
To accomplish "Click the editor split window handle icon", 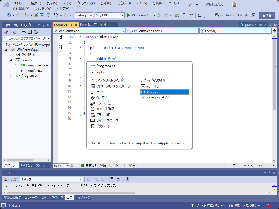I will click(274, 31).
